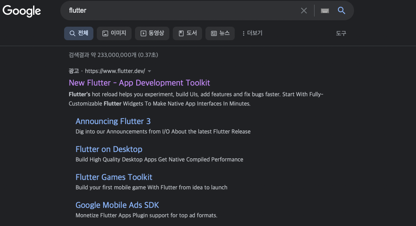The image size is (416, 226).
Task: Click the text 'Monetize Flutter Apps Plugin support'
Action: [x=122, y=215]
